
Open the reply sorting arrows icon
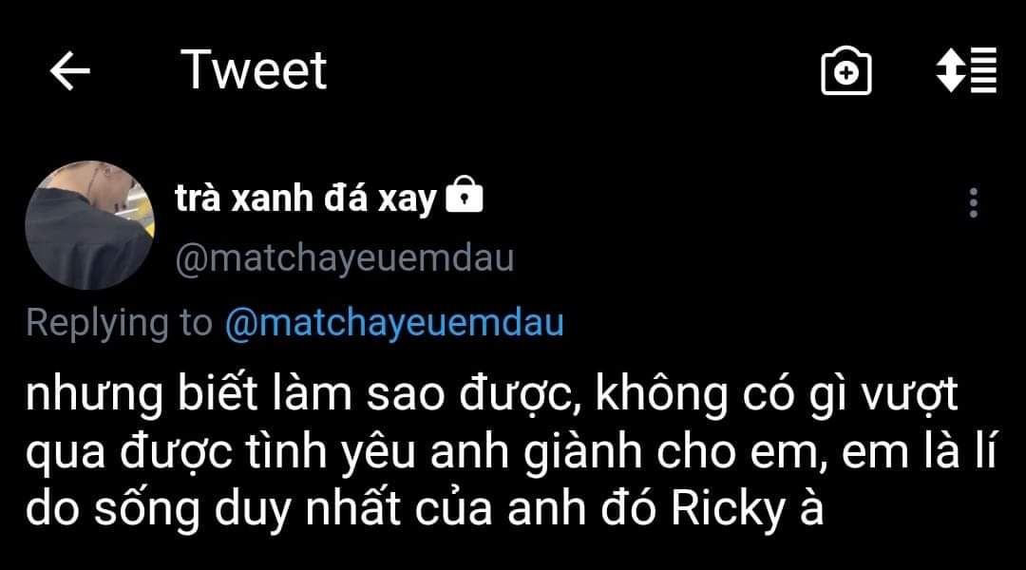pos(966,69)
